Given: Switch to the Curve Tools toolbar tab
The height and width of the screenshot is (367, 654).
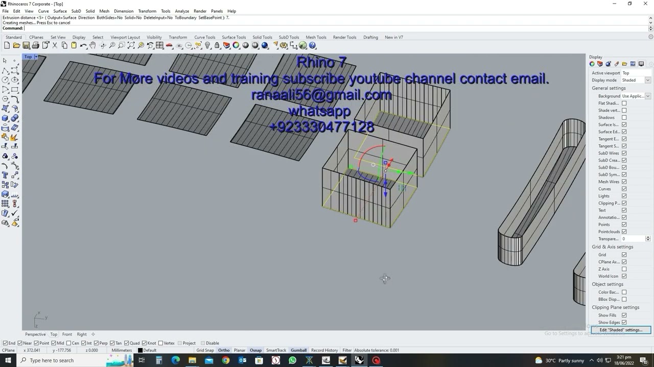Looking at the screenshot, I should [204, 37].
